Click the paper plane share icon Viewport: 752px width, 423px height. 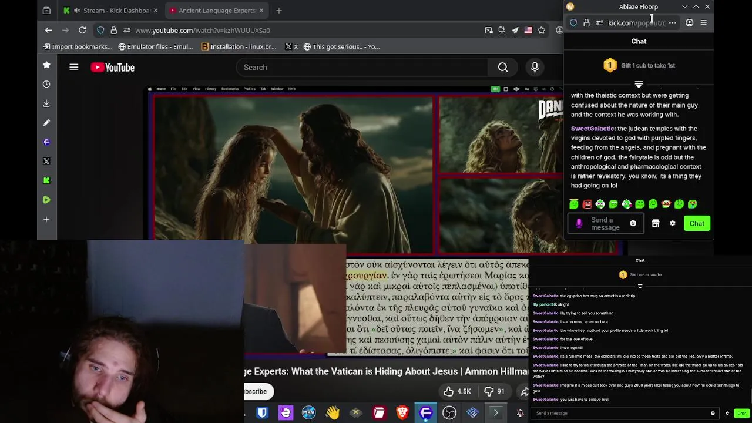(515, 30)
